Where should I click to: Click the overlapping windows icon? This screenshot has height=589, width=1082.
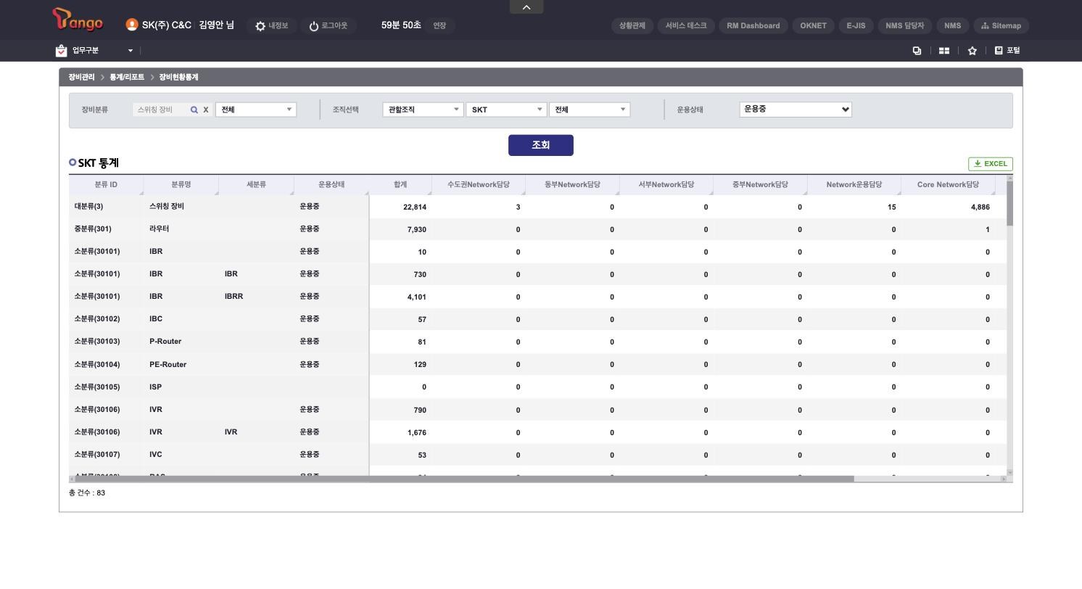917,50
